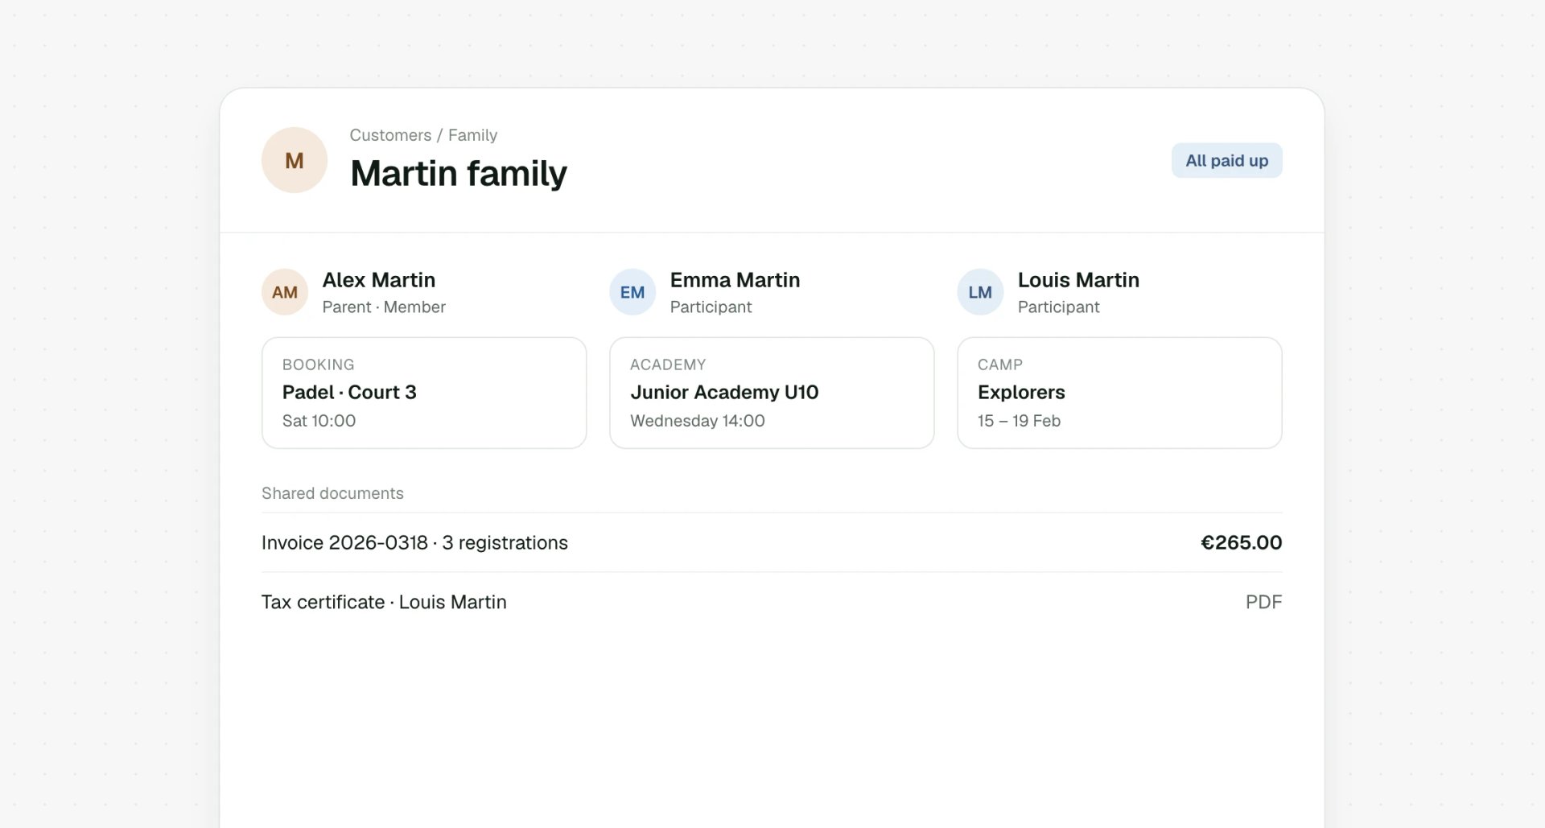1545x828 pixels.
Task: Click Alex Martin's AM avatar
Action: click(285, 292)
